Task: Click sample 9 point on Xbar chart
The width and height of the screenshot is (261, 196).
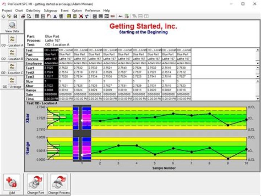Action: 228,125
